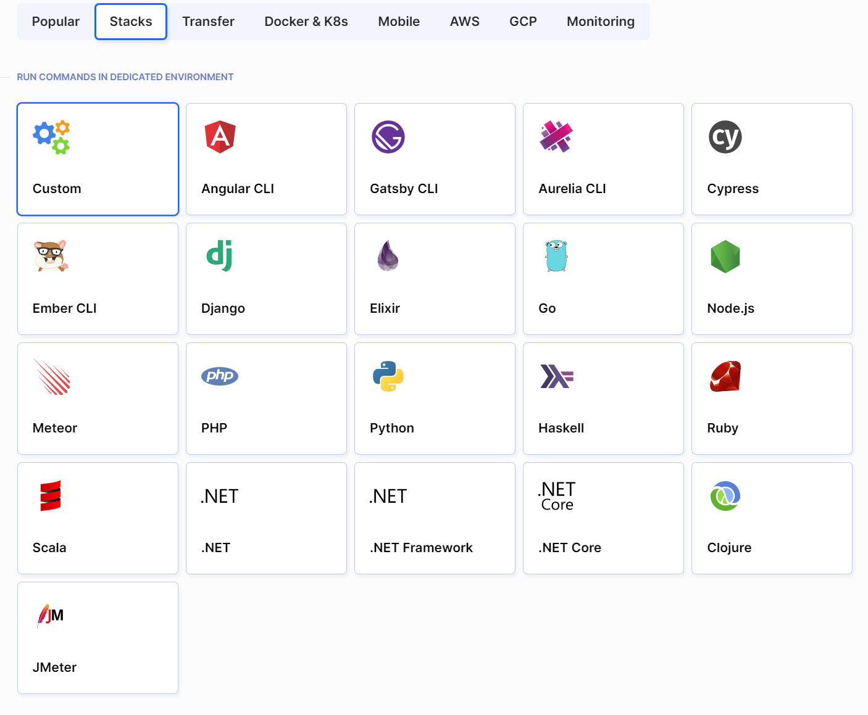868x715 pixels.
Task: Choose the Gatsby CLI purple logo
Action: point(388,137)
